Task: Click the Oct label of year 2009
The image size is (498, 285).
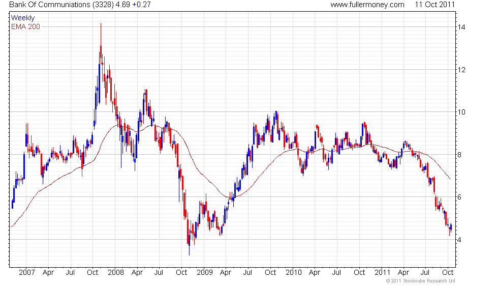Action: click(270, 273)
